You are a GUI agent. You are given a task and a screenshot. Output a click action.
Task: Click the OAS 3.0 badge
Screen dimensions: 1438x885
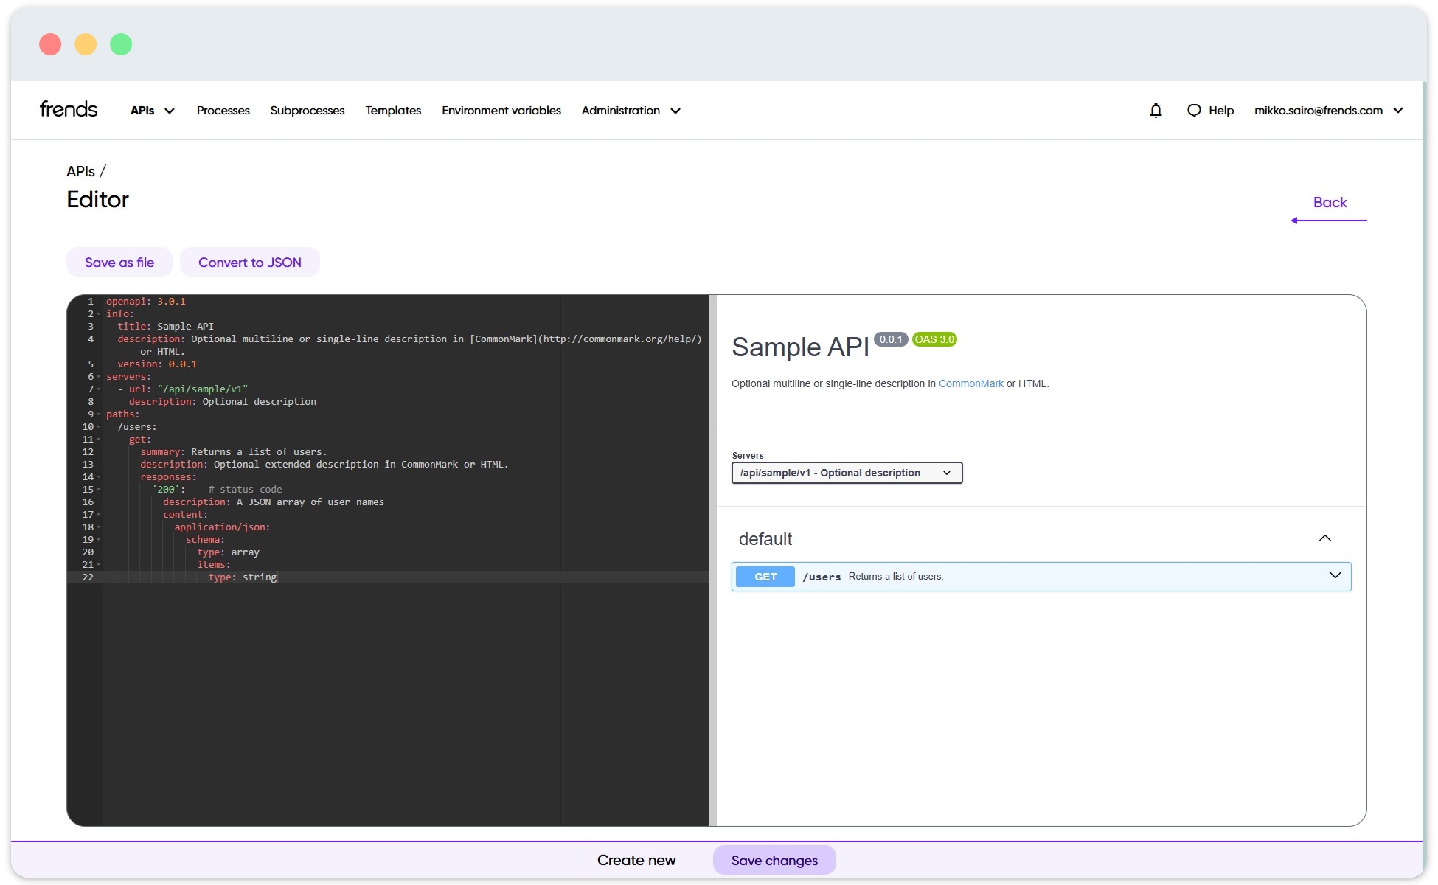(934, 339)
